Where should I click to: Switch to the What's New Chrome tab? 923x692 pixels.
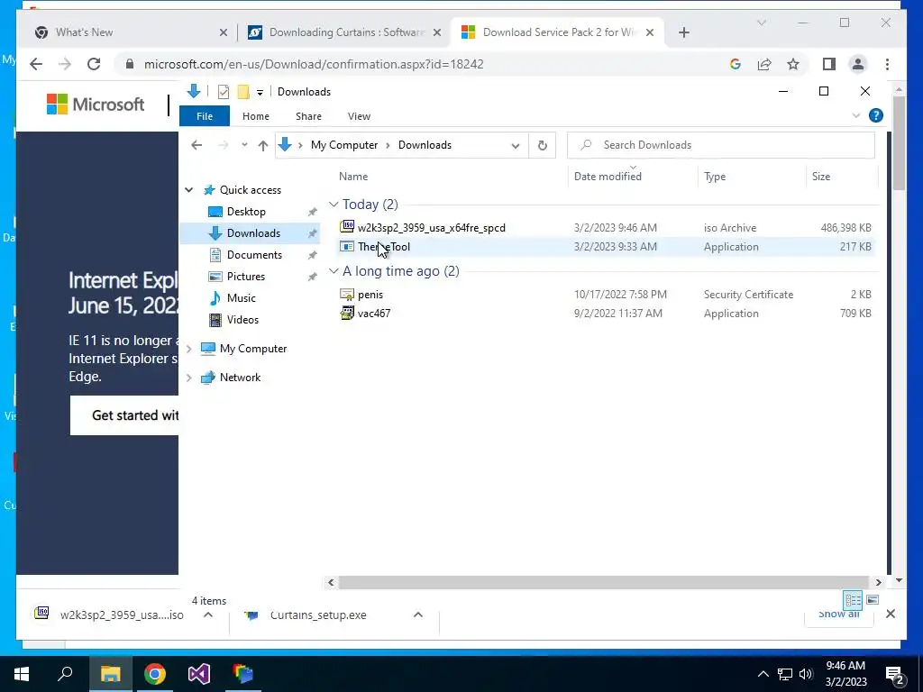(x=131, y=32)
